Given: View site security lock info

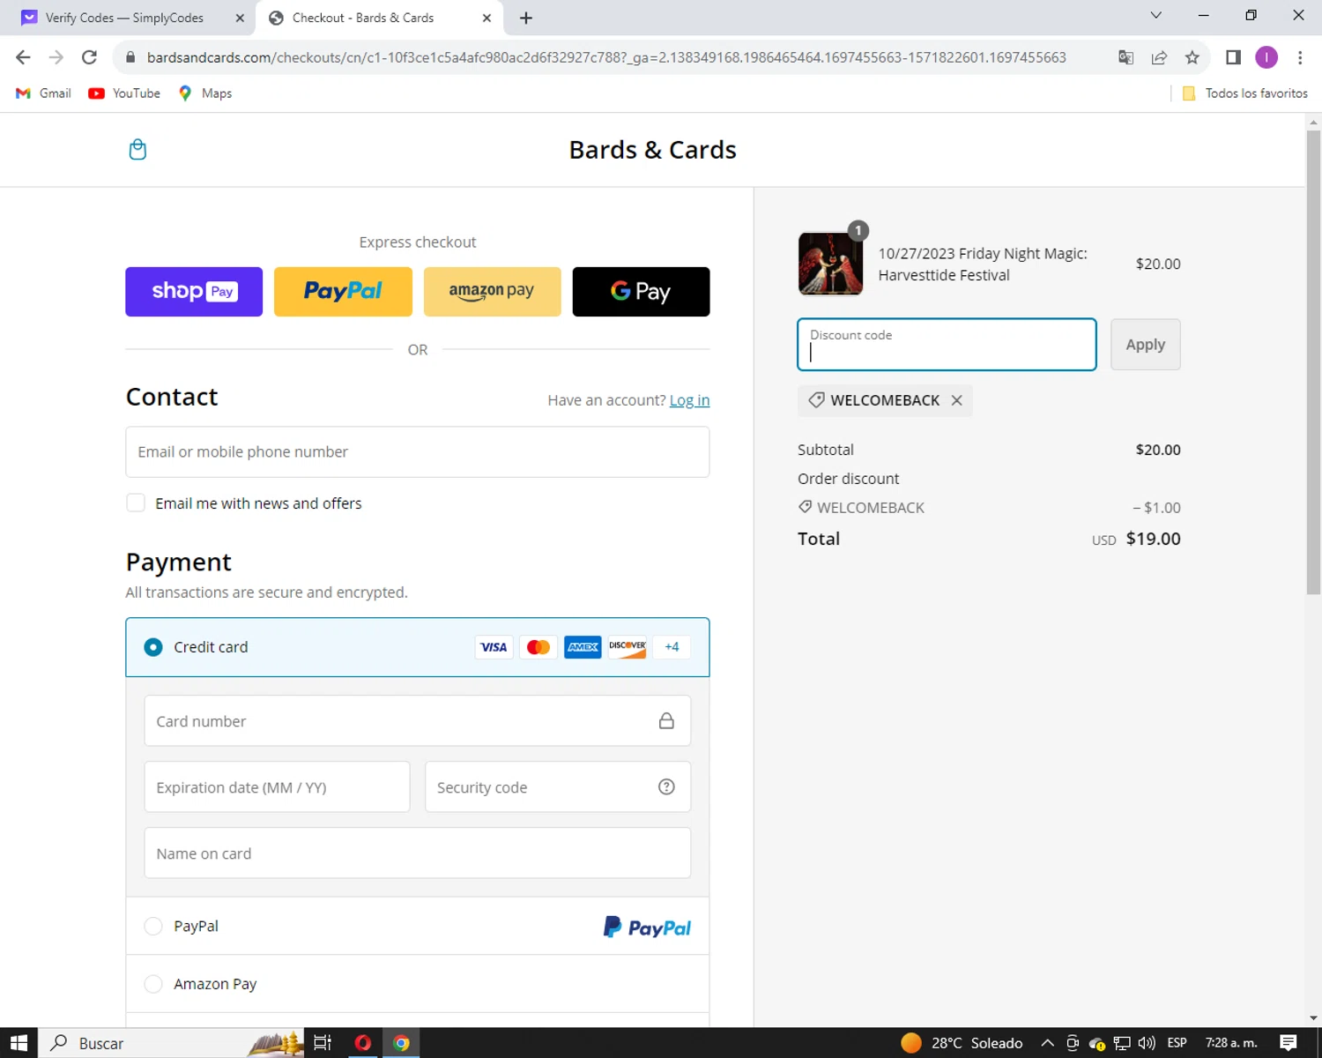Looking at the screenshot, I should [130, 57].
